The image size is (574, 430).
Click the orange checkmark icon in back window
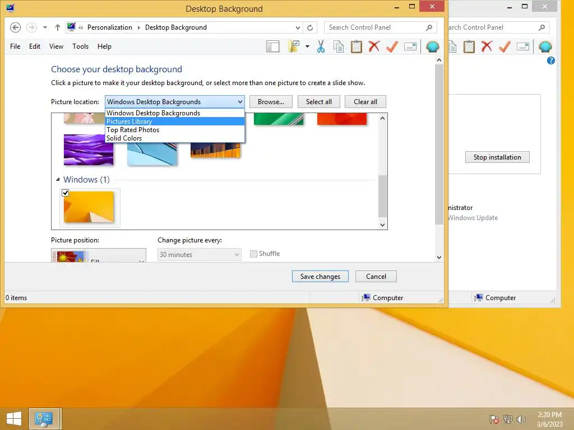click(x=505, y=46)
